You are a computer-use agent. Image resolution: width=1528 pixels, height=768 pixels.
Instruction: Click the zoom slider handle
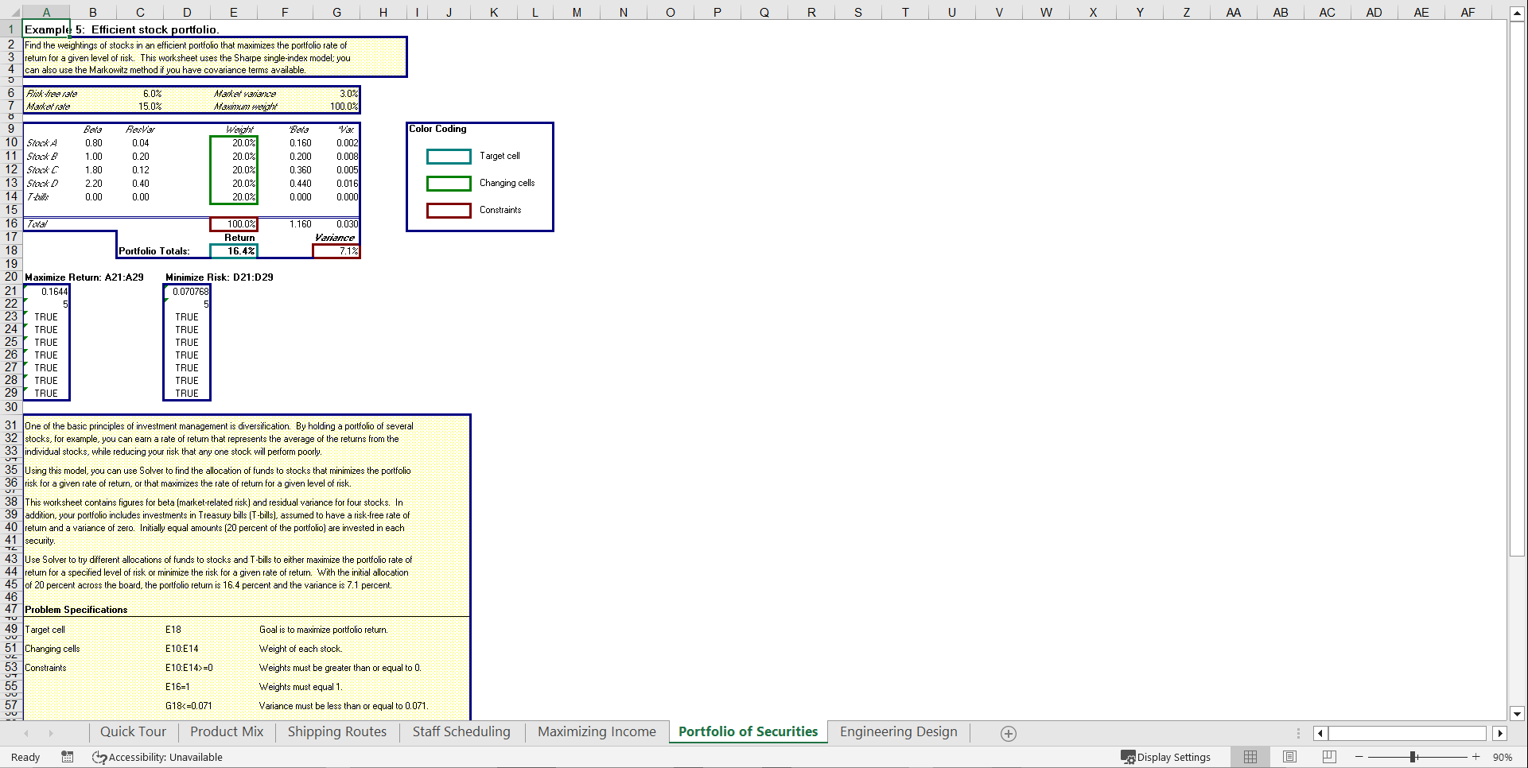(1414, 757)
